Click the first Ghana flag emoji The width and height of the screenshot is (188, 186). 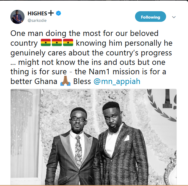coord(46,42)
